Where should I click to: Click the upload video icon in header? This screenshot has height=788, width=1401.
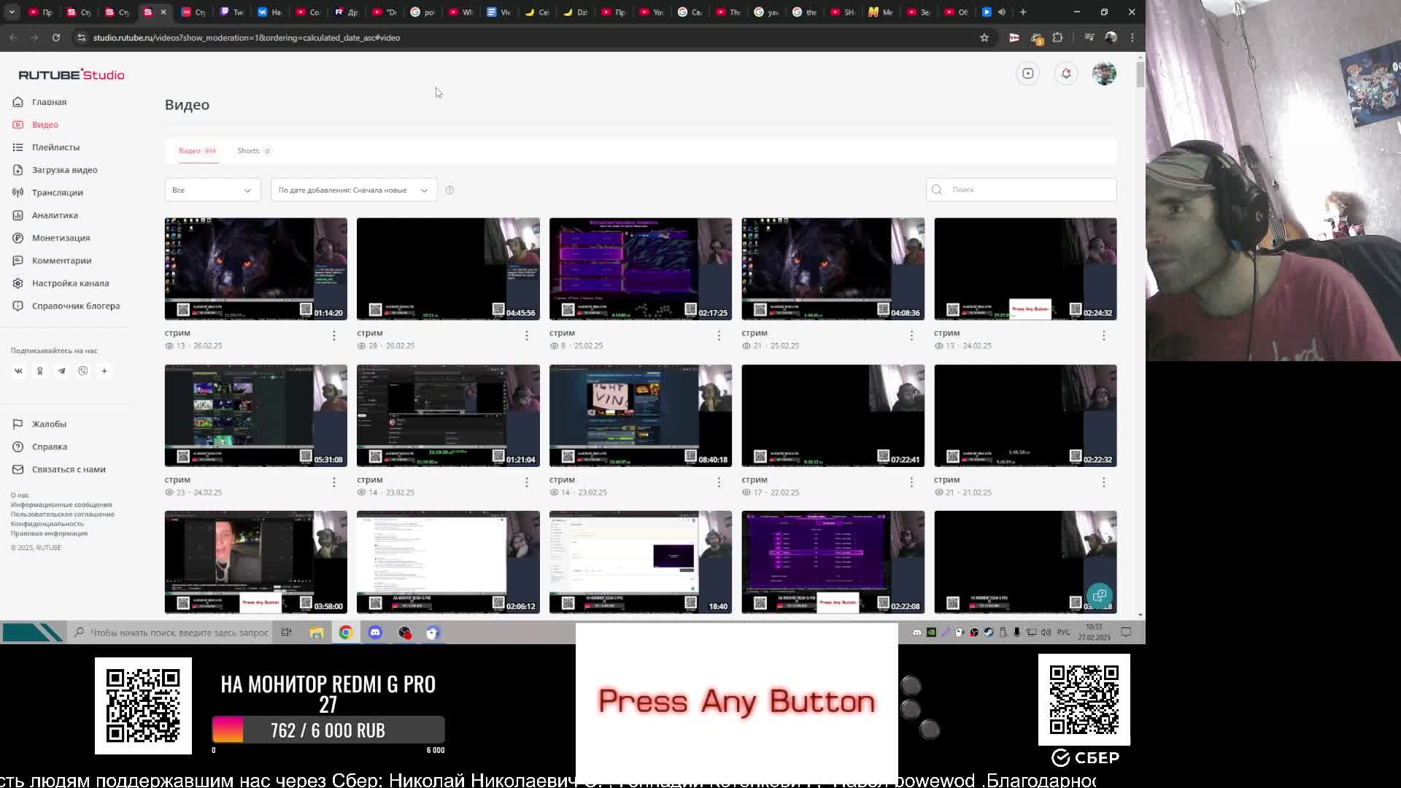(1028, 74)
